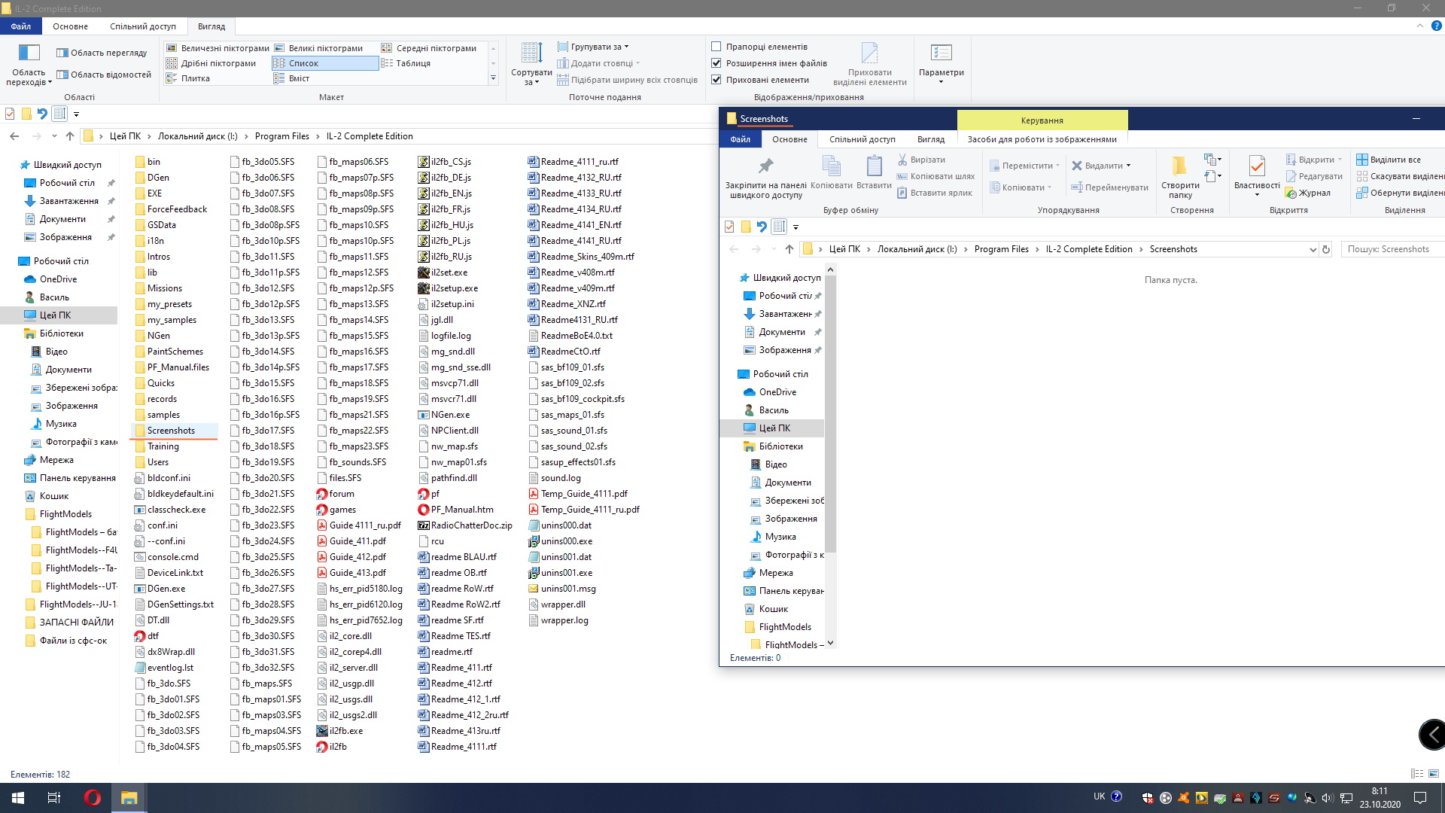Click the Create new folder icon
Screen dimensions: 1445x813
[x=1179, y=167]
